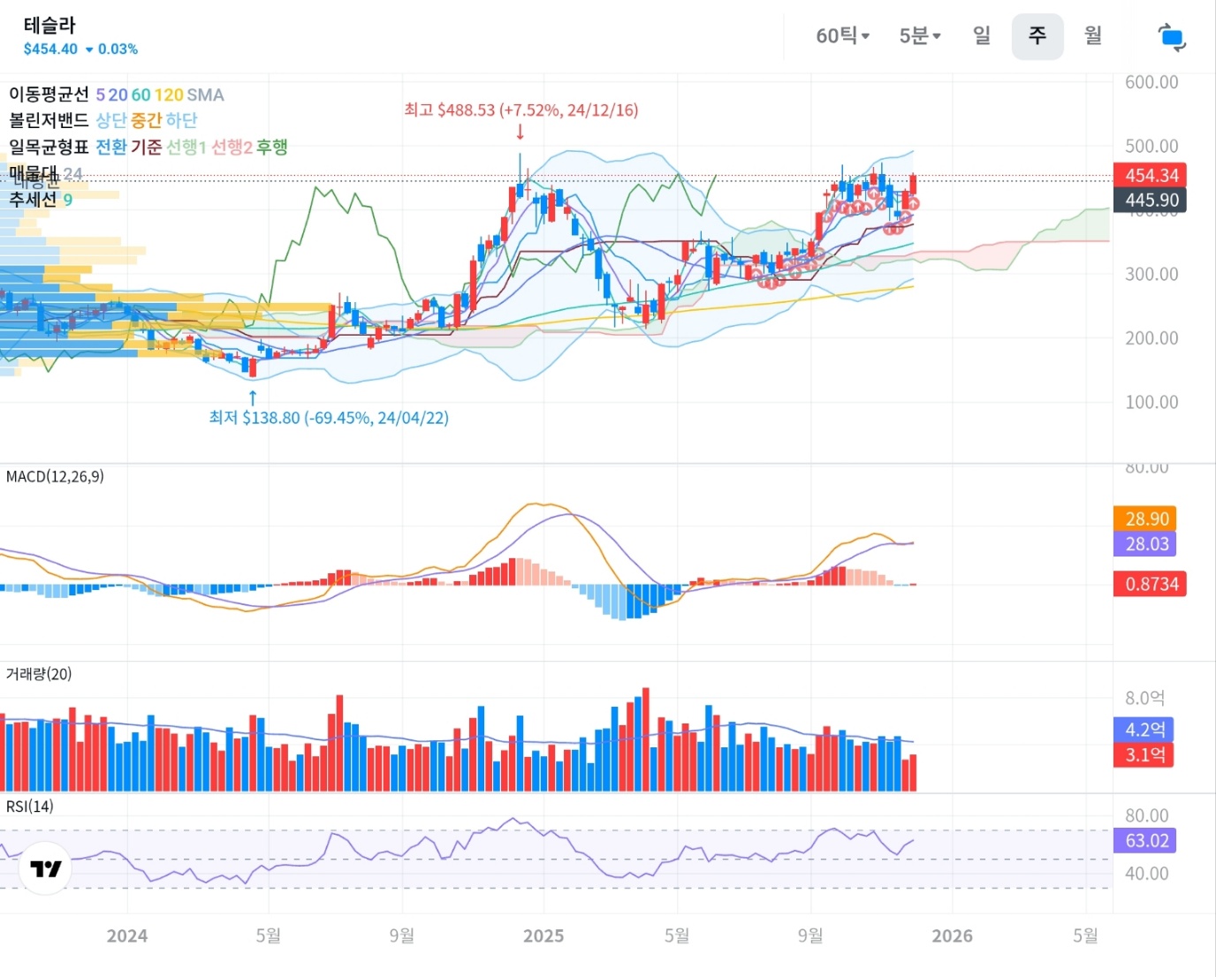Click the price change arrow by 0.03%

point(89,50)
